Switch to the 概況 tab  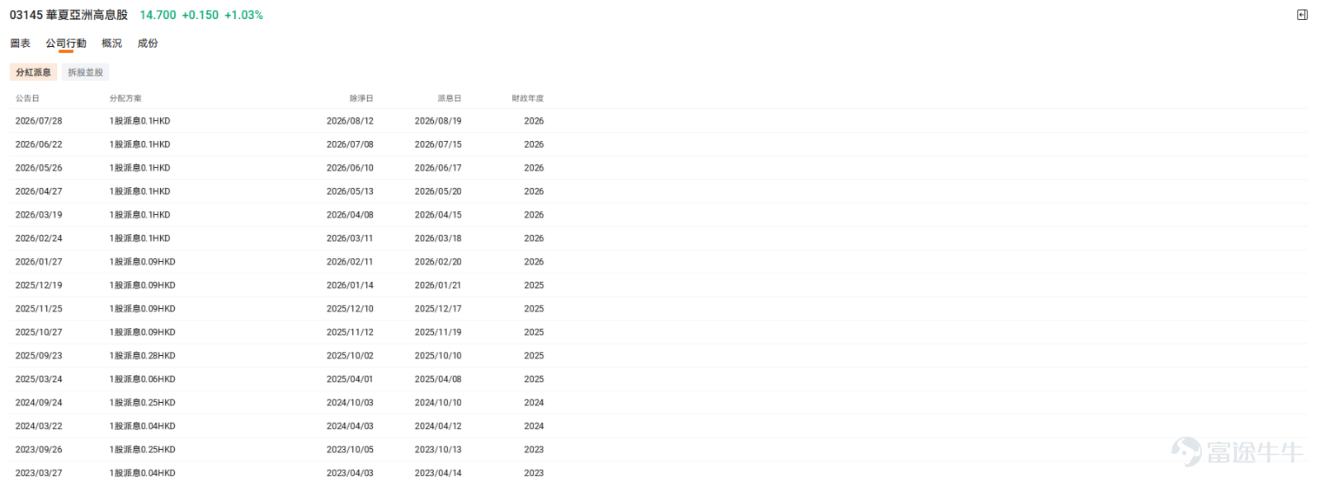pos(111,44)
